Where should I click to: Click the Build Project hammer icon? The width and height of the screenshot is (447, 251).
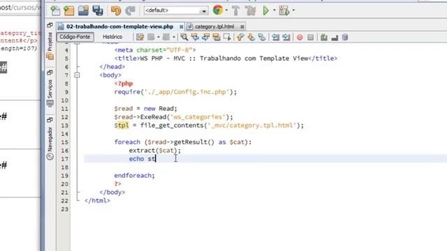[236, 11]
